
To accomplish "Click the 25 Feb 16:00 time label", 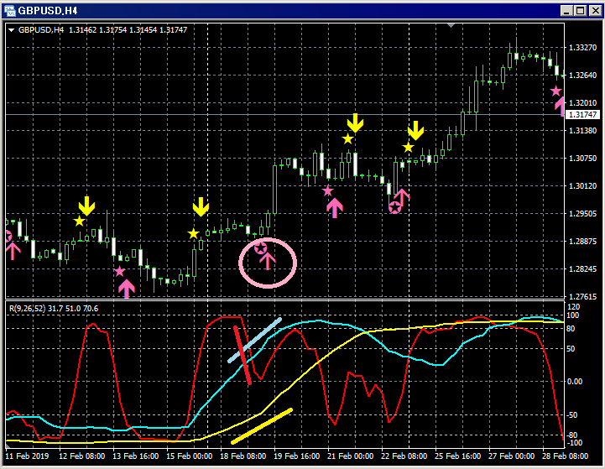I will [457, 456].
